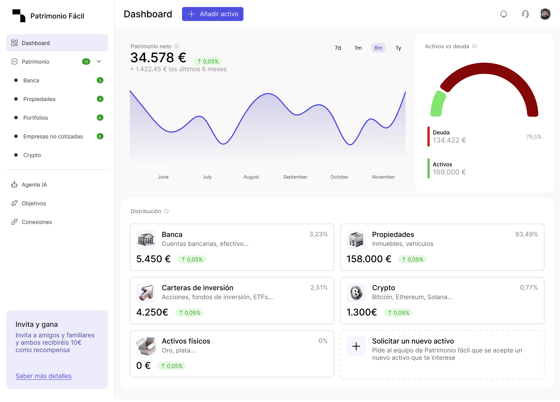Click the August label on the chart axis
The width and height of the screenshot is (560, 402).
251,177
